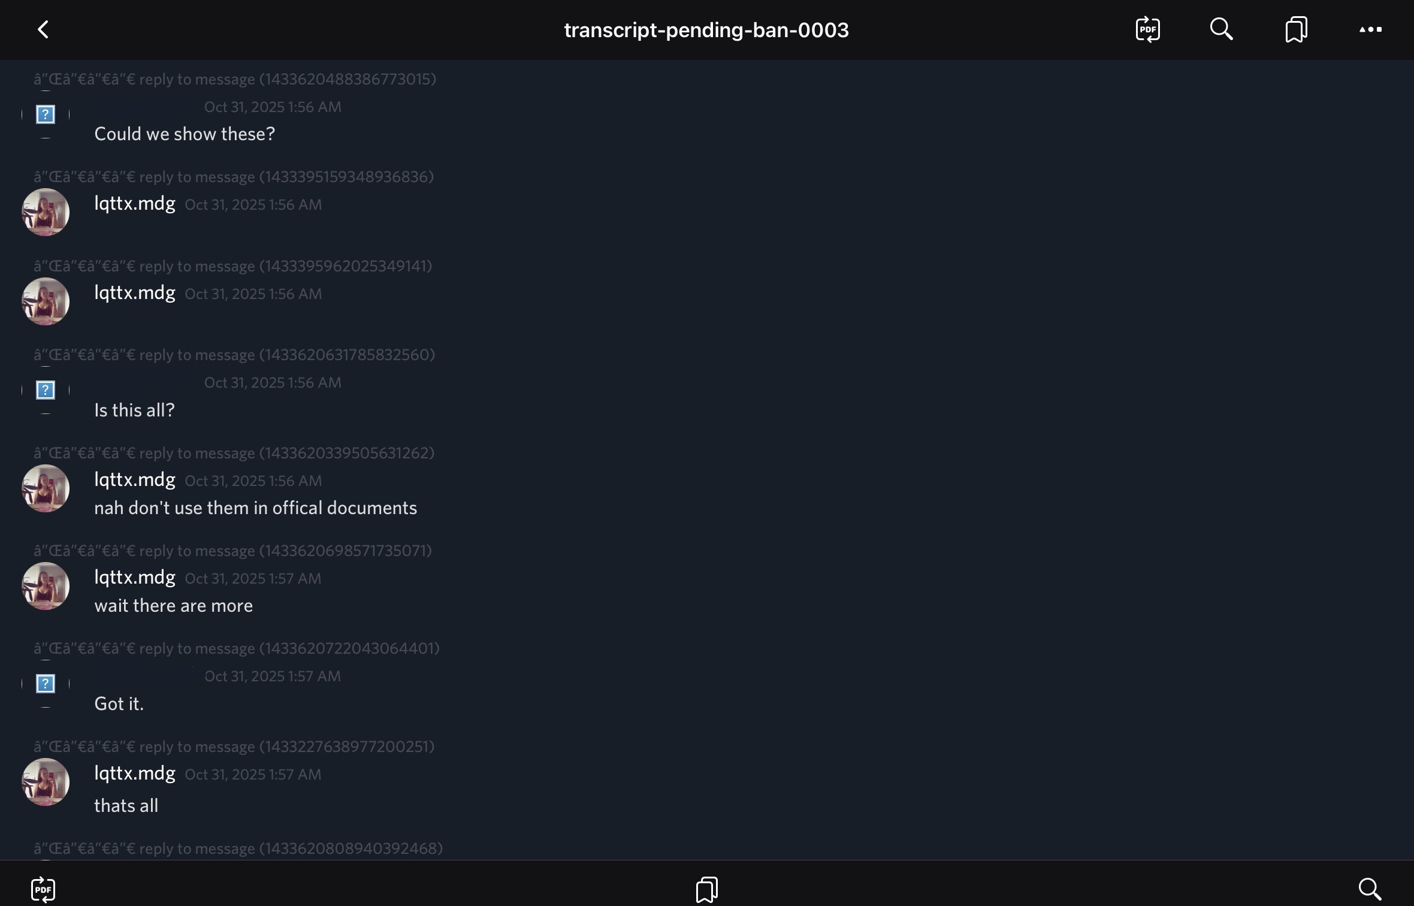Tap the bottom-right search icon
Screen dimensions: 1414x906
[1370, 889]
